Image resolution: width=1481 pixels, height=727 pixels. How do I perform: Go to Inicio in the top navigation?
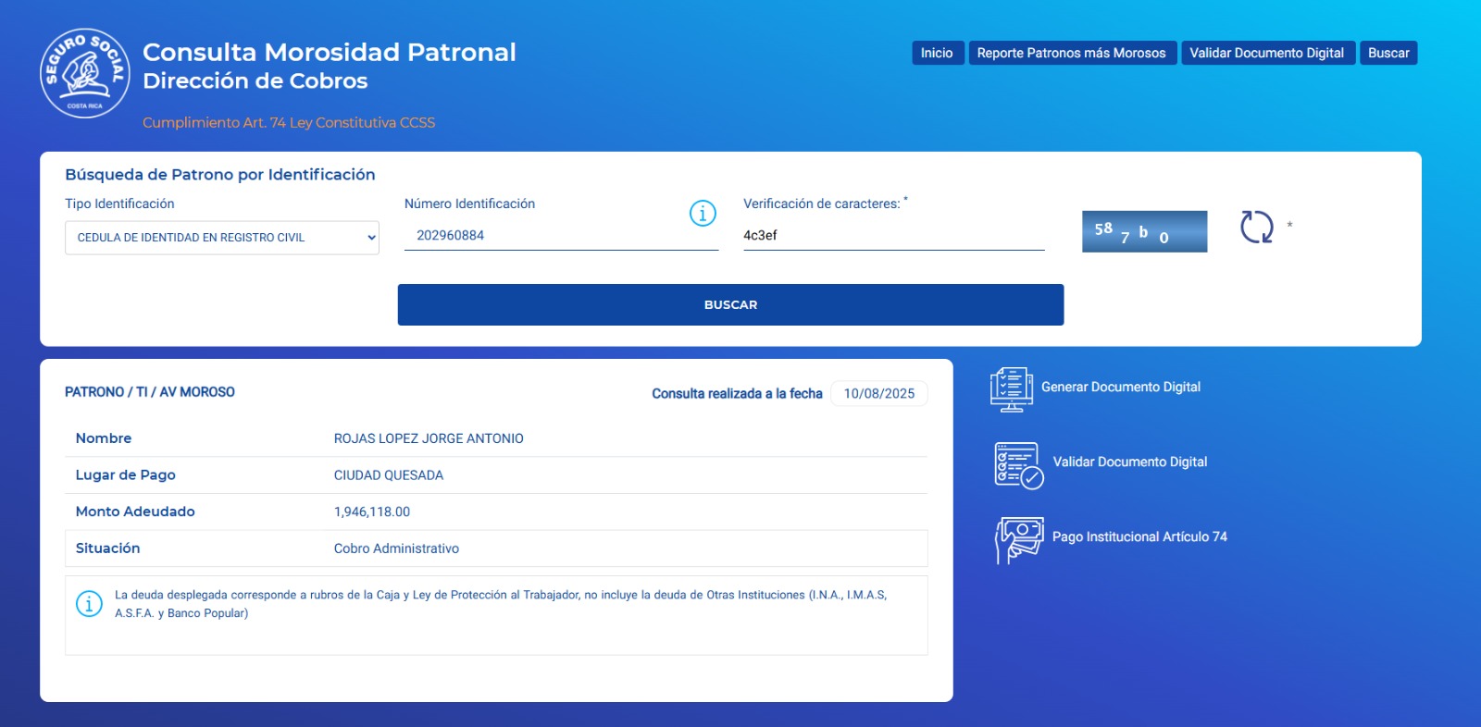pyautogui.click(x=937, y=53)
